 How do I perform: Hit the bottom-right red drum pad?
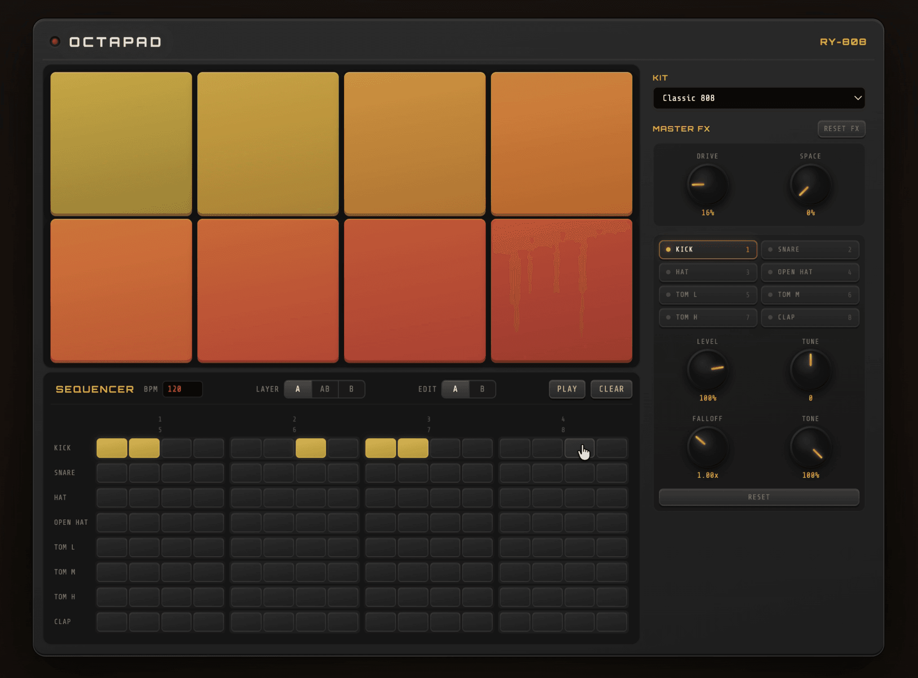click(561, 290)
